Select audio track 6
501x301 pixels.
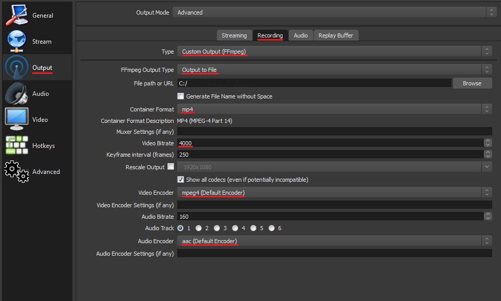click(272, 228)
